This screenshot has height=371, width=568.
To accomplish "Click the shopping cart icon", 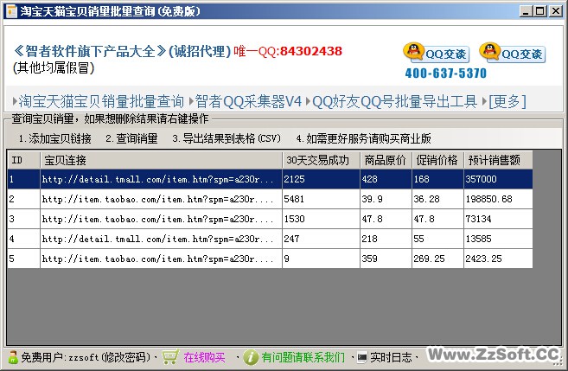I will click(x=170, y=357).
